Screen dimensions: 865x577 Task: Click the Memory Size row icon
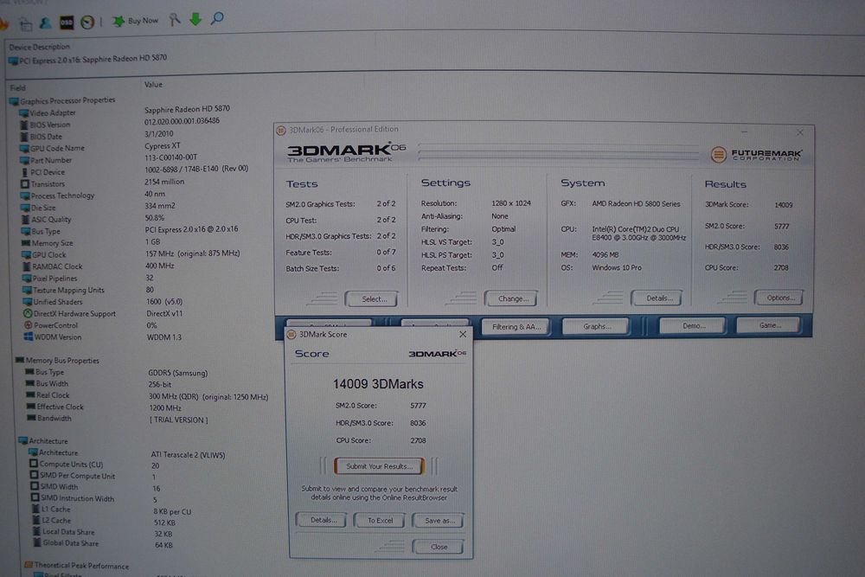(25, 243)
